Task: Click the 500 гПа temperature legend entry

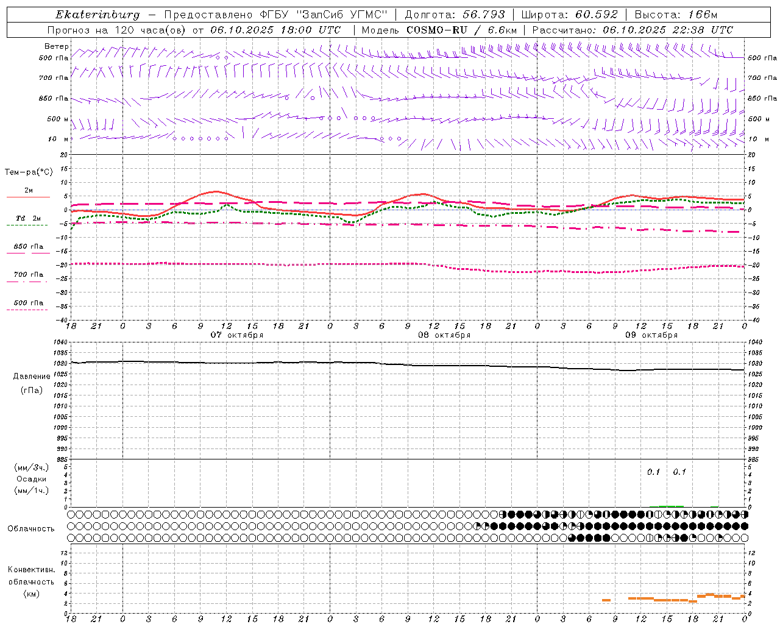Action: [x=29, y=303]
